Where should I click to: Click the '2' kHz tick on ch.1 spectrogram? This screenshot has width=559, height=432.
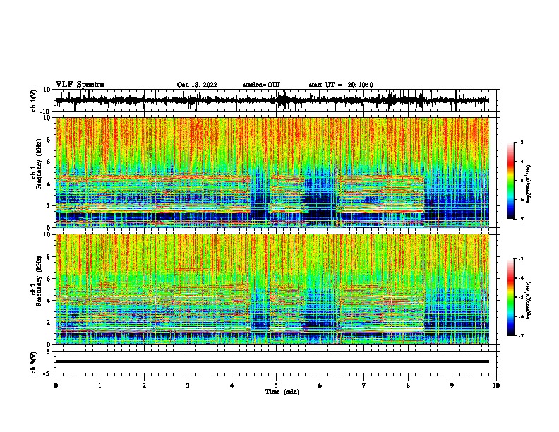tap(49, 206)
